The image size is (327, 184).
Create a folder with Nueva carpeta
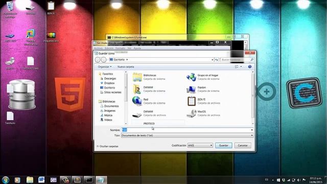126,67
